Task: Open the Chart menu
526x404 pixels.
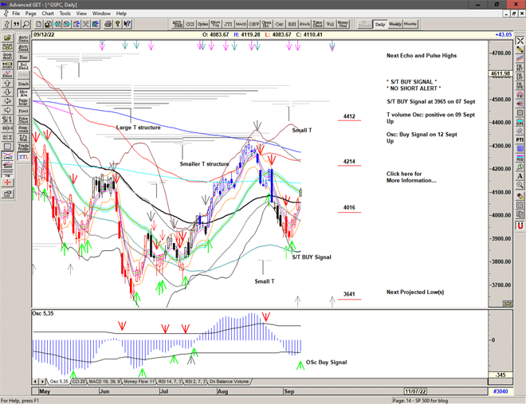Action: click(48, 14)
